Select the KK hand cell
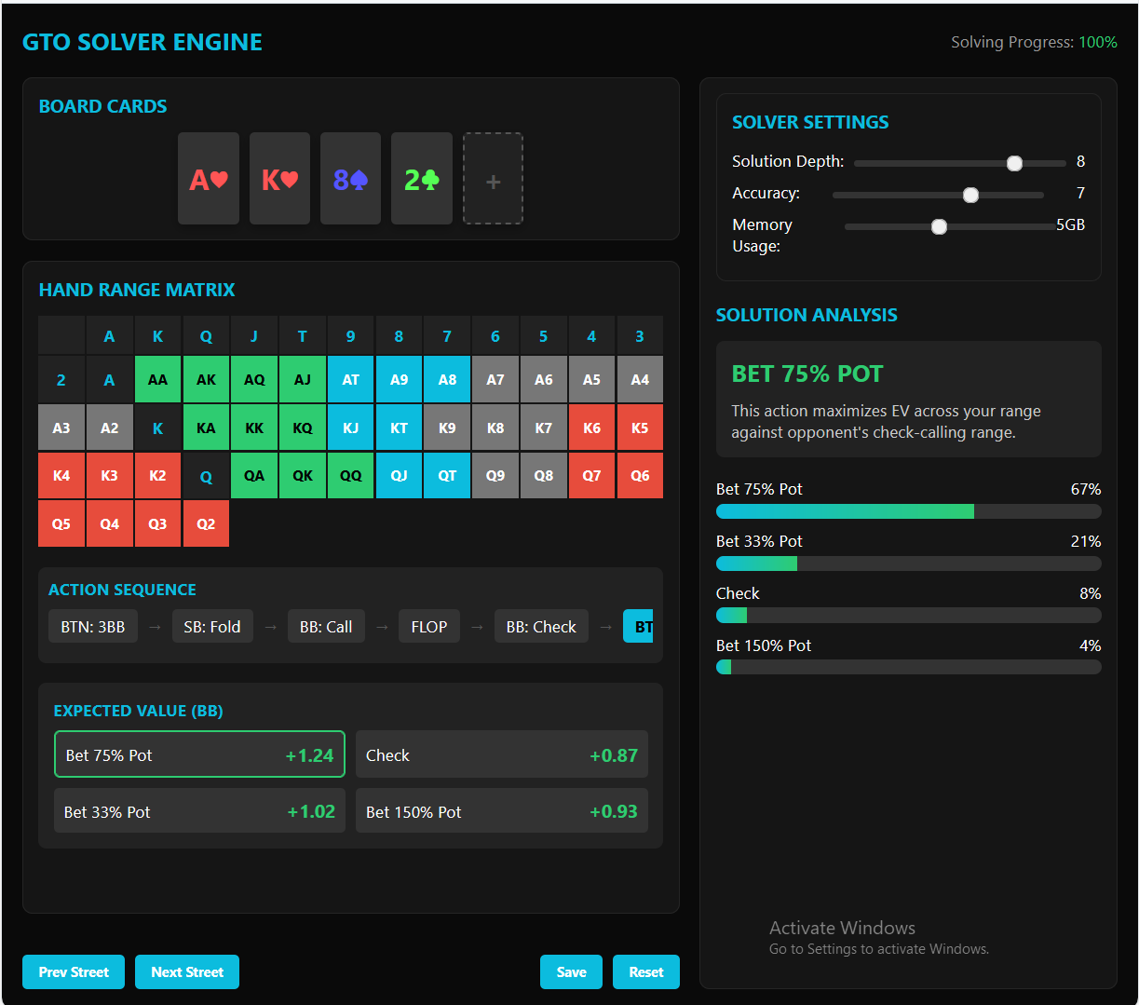Viewport: 1139px width, 1005px height. point(254,428)
